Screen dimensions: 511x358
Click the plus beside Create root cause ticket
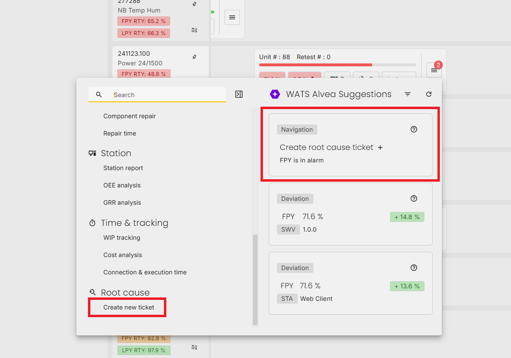pos(380,148)
